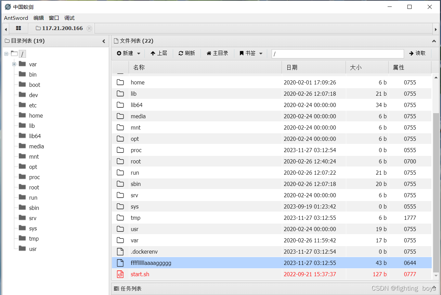Select the ffffllllaaaagggg file row
This screenshot has width=441, height=295.
(x=151, y=263)
